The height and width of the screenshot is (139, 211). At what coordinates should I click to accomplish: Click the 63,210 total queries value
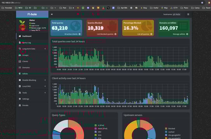click(59, 28)
